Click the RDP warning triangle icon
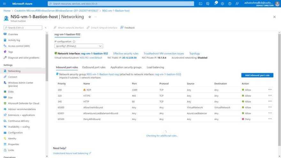 84,90
